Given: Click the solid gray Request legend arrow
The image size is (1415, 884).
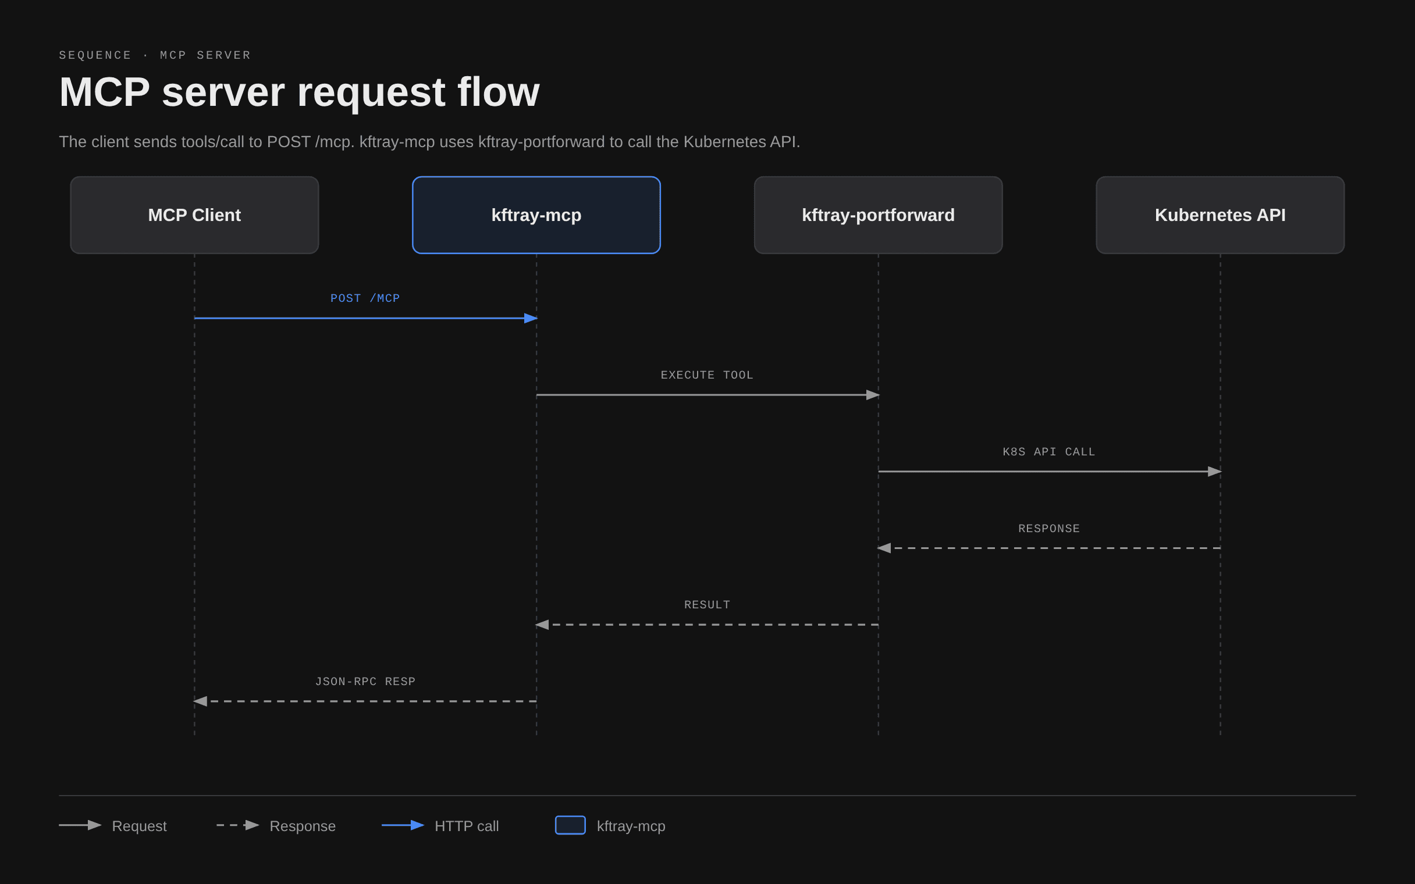Looking at the screenshot, I should 80,825.
